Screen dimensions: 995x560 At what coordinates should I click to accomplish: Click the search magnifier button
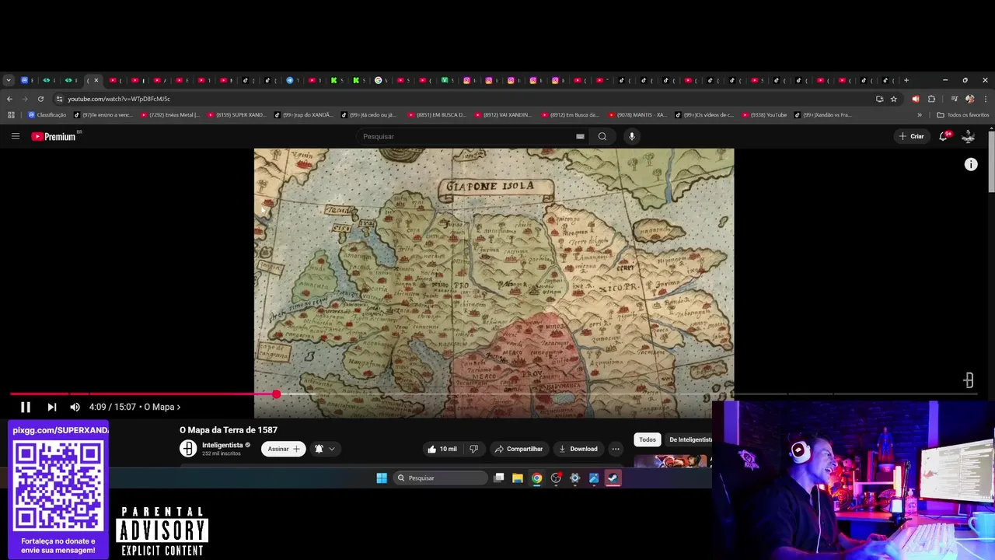(602, 136)
